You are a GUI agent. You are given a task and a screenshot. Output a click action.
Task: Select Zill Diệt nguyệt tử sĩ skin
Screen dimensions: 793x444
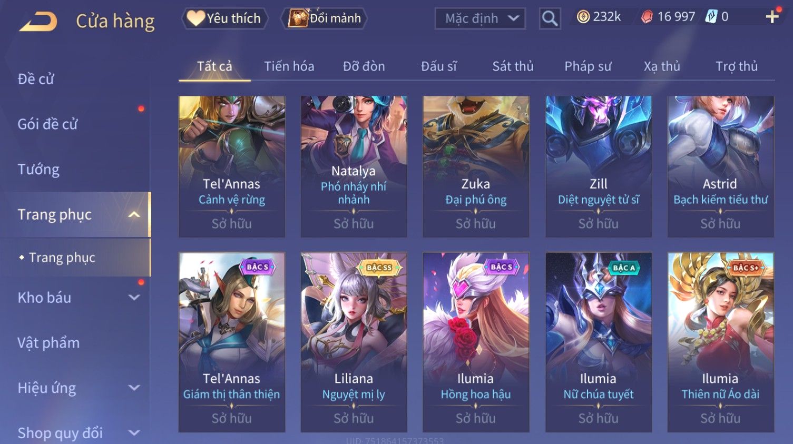click(598, 166)
